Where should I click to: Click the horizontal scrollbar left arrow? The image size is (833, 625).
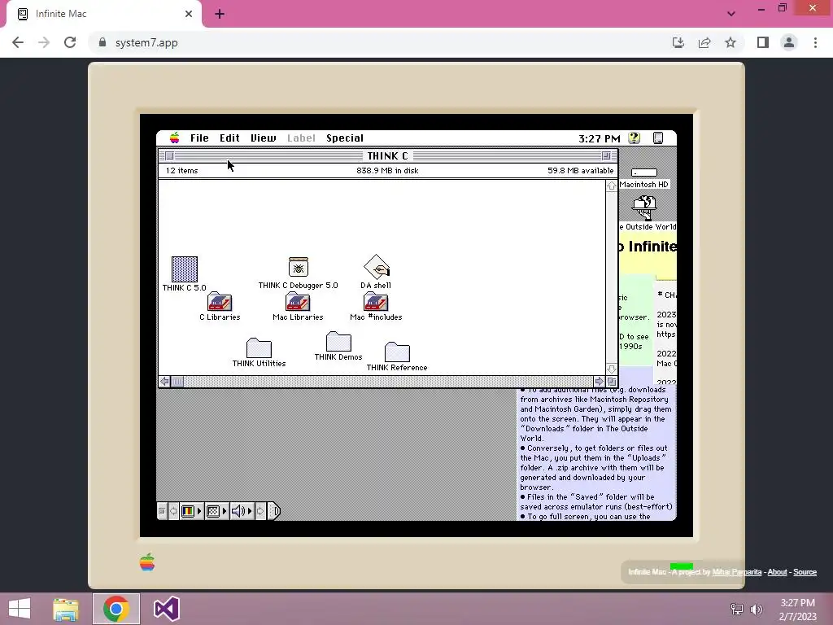point(164,382)
